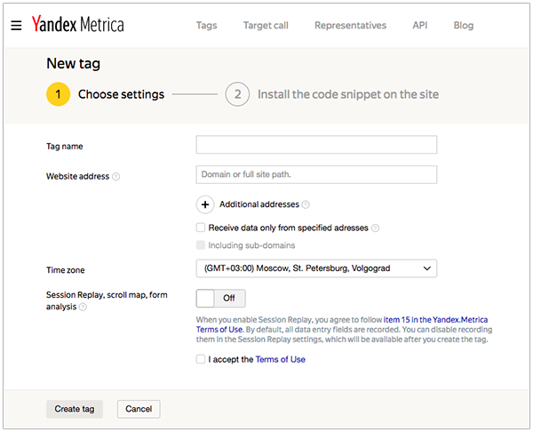The width and height of the screenshot is (533, 432).
Task: Click help icon near Session Replay label
Action: [x=83, y=308]
